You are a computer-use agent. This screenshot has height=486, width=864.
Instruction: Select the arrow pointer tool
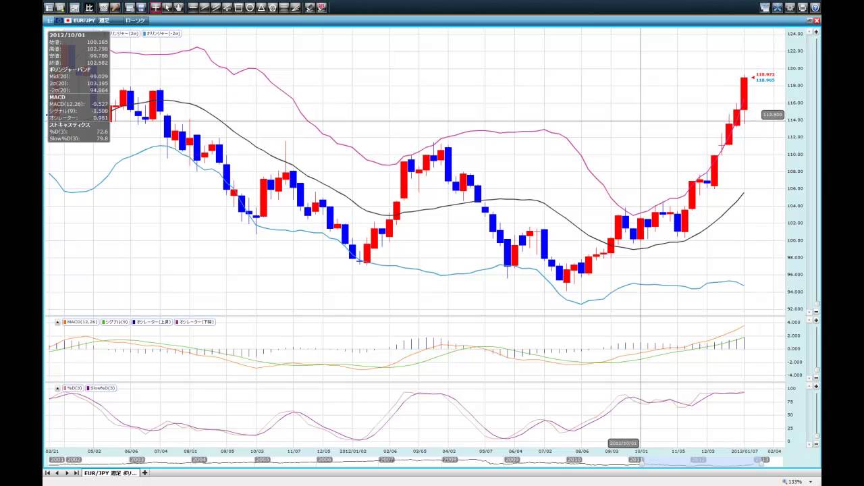(x=167, y=8)
